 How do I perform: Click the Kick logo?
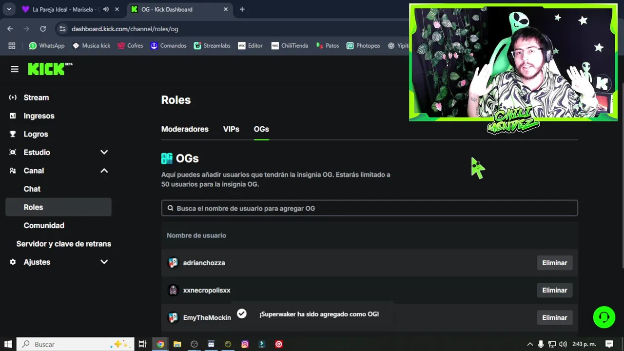pyautogui.click(x=50, y=69)
